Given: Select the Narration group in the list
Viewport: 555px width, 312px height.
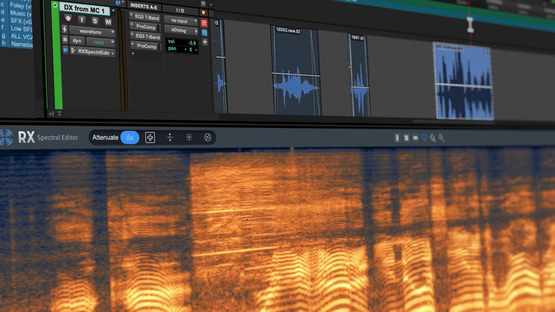Looking at the screenshot, I should click(x=22, y=44).
